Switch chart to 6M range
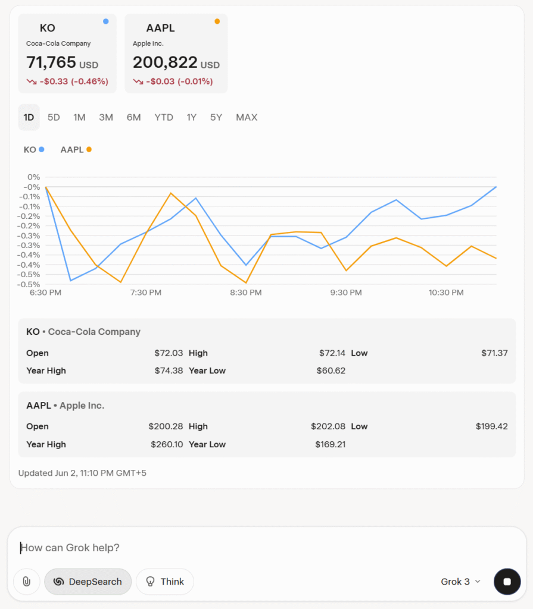Image resolution: width=533 pixels, height=609 pixels. 133,117
